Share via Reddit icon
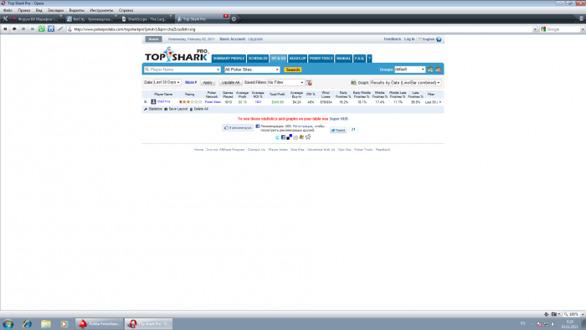 308,137
